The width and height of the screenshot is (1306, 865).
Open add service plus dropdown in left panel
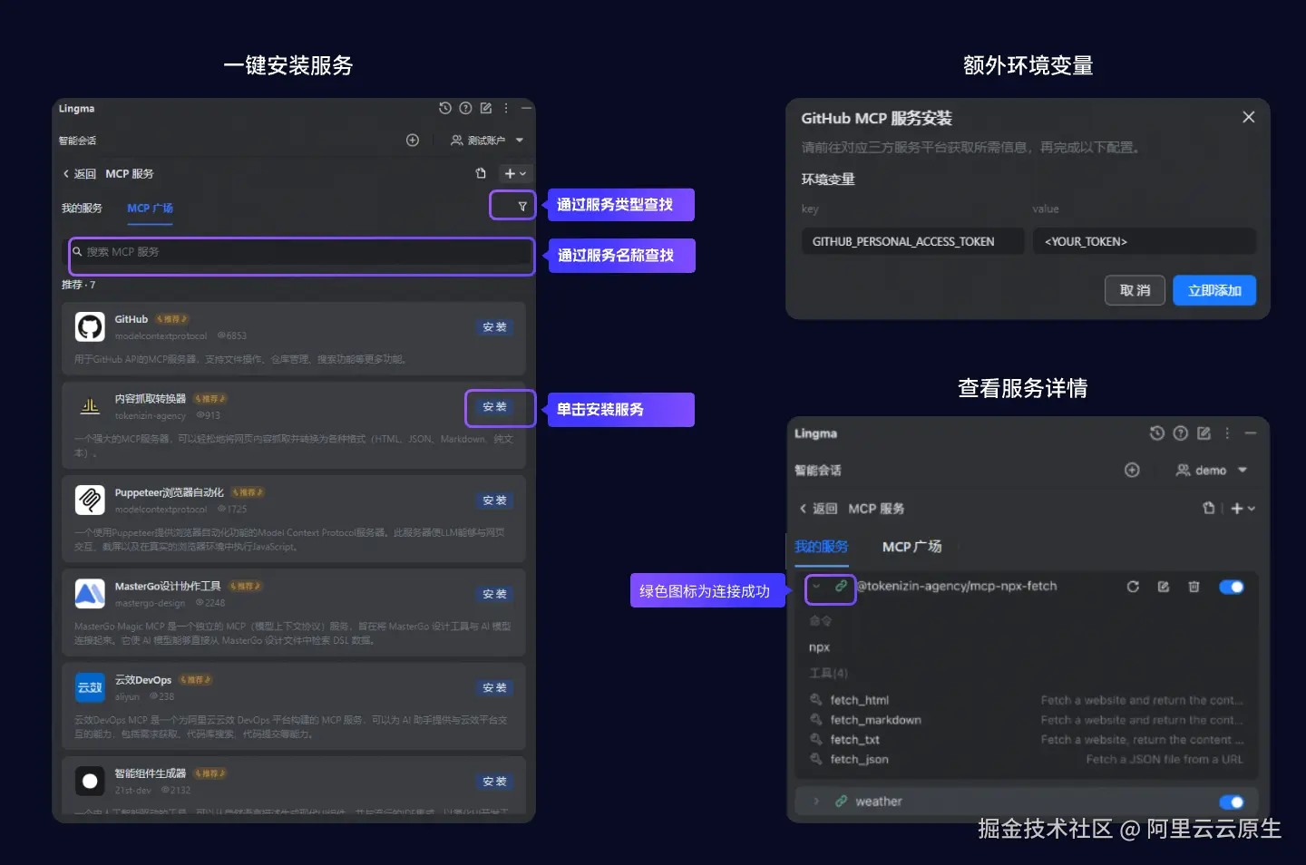pyautogui.click(x=515, y=173)
